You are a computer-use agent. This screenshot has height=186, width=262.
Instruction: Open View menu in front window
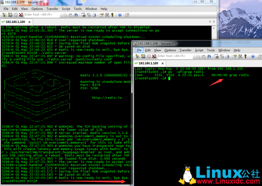tap(157, 50)
